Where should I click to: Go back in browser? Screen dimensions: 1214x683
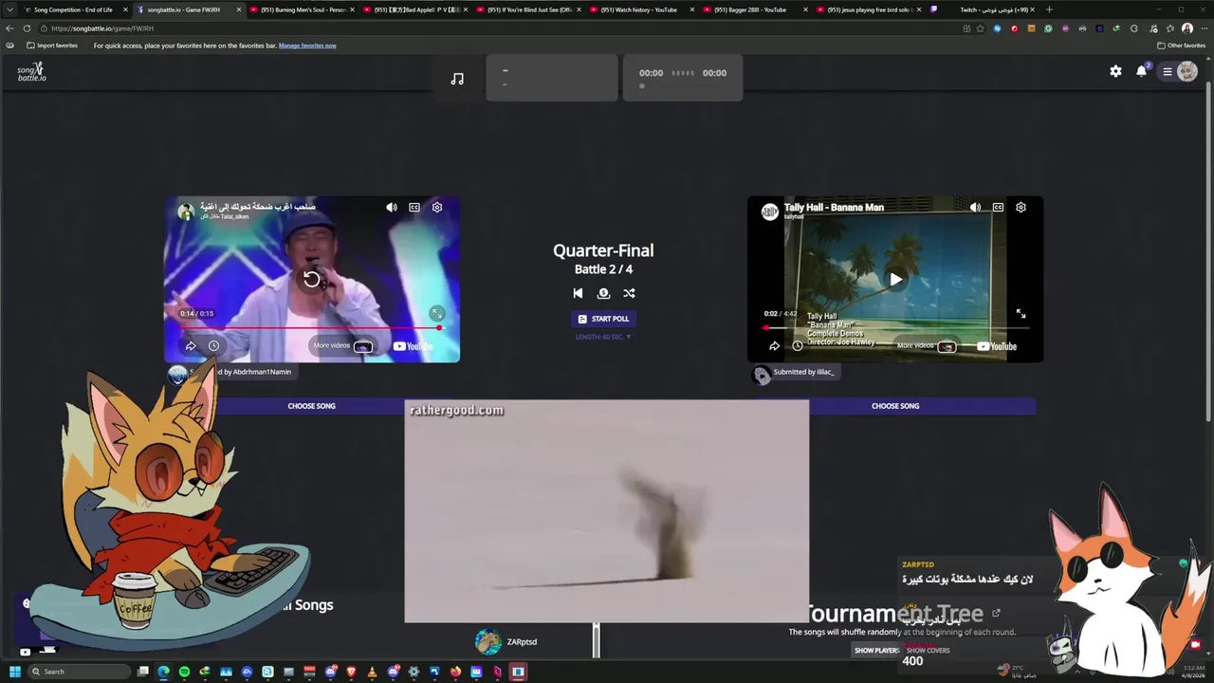[x=10, y=28]
